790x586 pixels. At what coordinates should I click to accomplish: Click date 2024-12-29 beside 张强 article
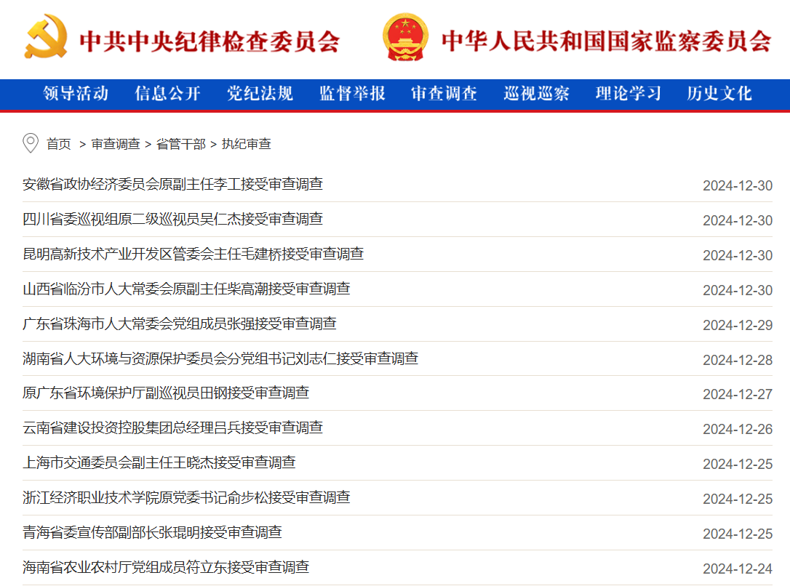(x=738, y=325)
